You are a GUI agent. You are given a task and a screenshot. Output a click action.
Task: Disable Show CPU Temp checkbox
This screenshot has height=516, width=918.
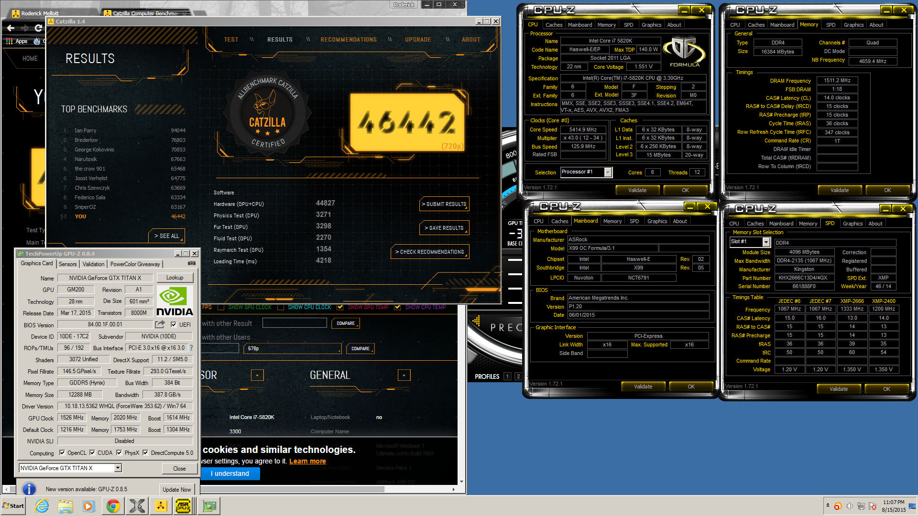(x=397, y=307)
